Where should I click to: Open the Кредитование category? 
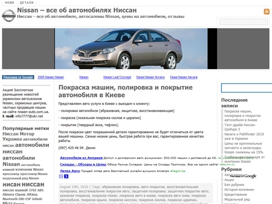point(236,194)
